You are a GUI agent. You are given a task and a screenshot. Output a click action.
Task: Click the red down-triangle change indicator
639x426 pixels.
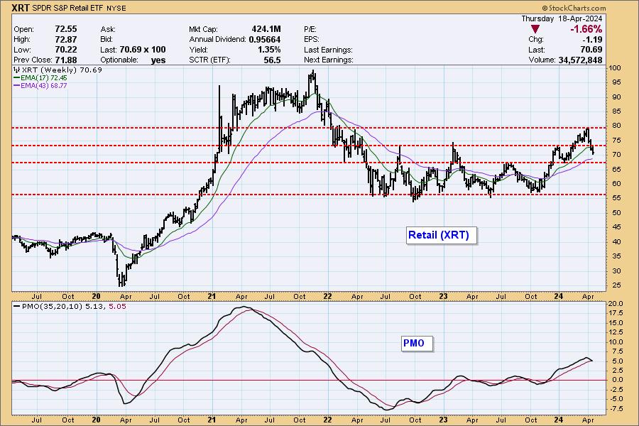[x=535, y=29]
